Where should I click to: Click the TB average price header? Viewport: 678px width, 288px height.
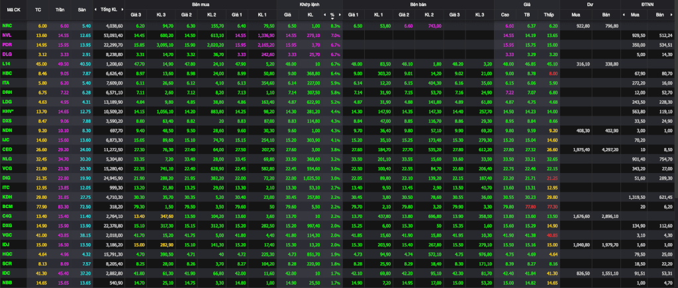coord(527,15)
